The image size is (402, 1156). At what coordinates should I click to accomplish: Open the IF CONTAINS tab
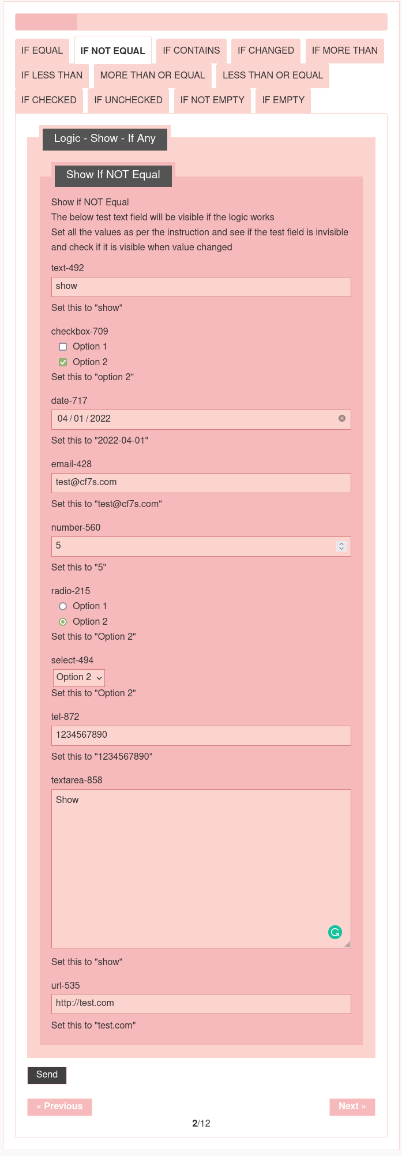coord(191,51)
